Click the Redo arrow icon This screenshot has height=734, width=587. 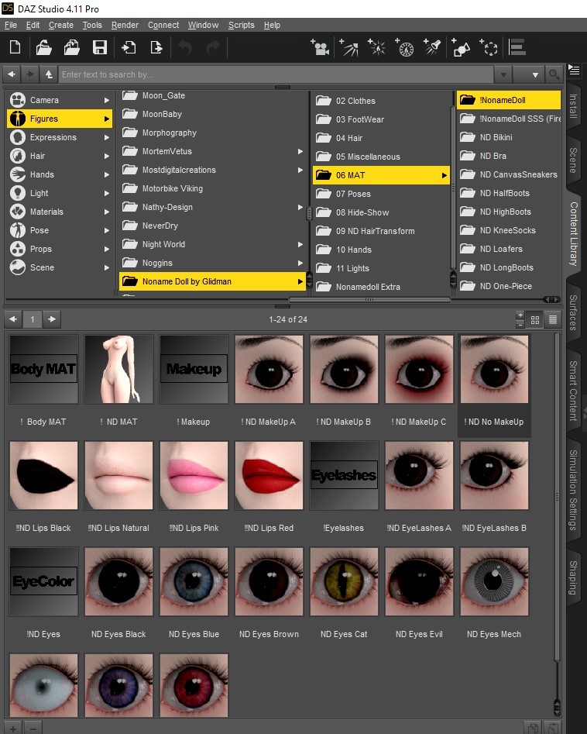pyautogui.click(x=213, y=47)
